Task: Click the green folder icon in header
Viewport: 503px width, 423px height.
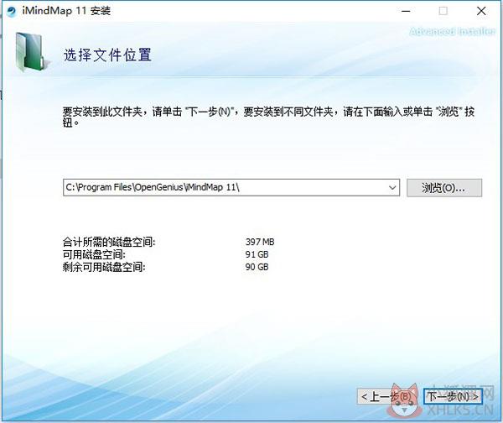Action: (32, 52)
